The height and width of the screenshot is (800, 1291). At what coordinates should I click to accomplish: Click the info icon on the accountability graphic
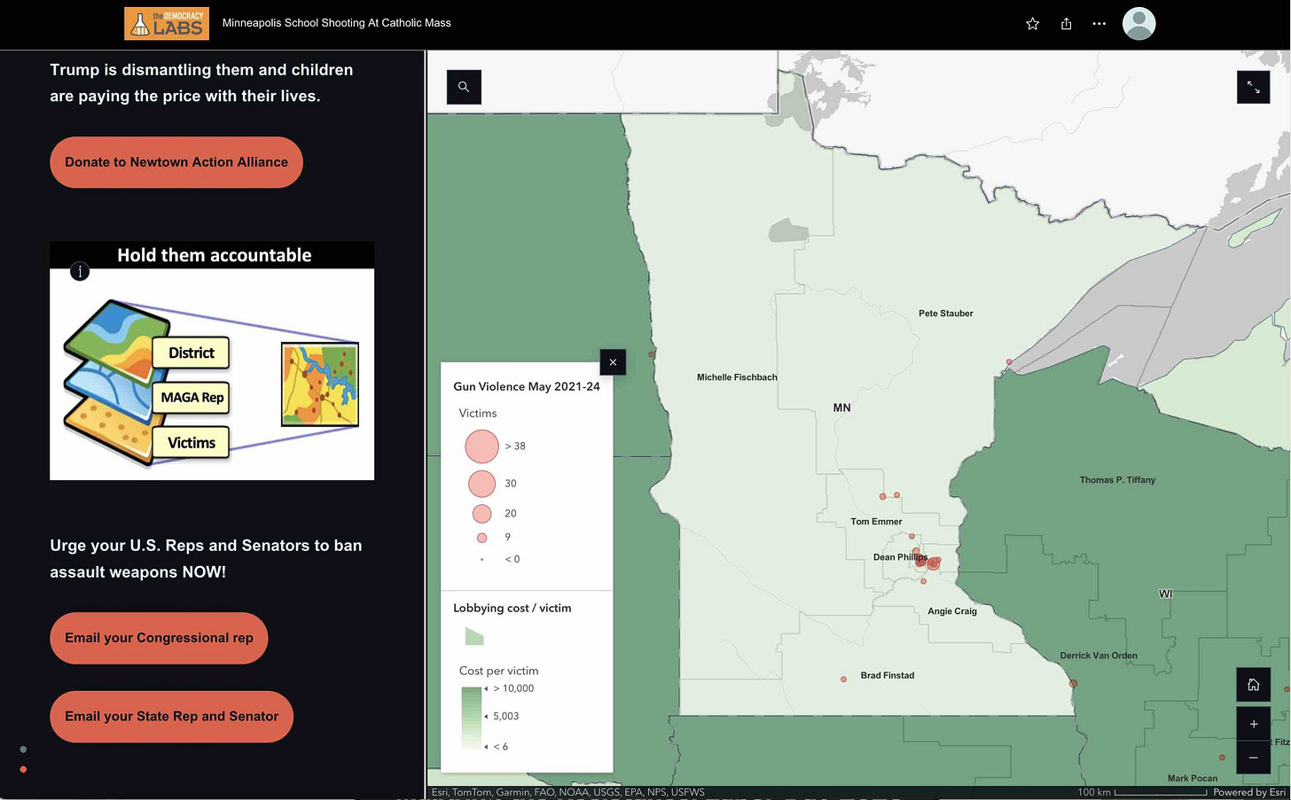tap(79, 271)
